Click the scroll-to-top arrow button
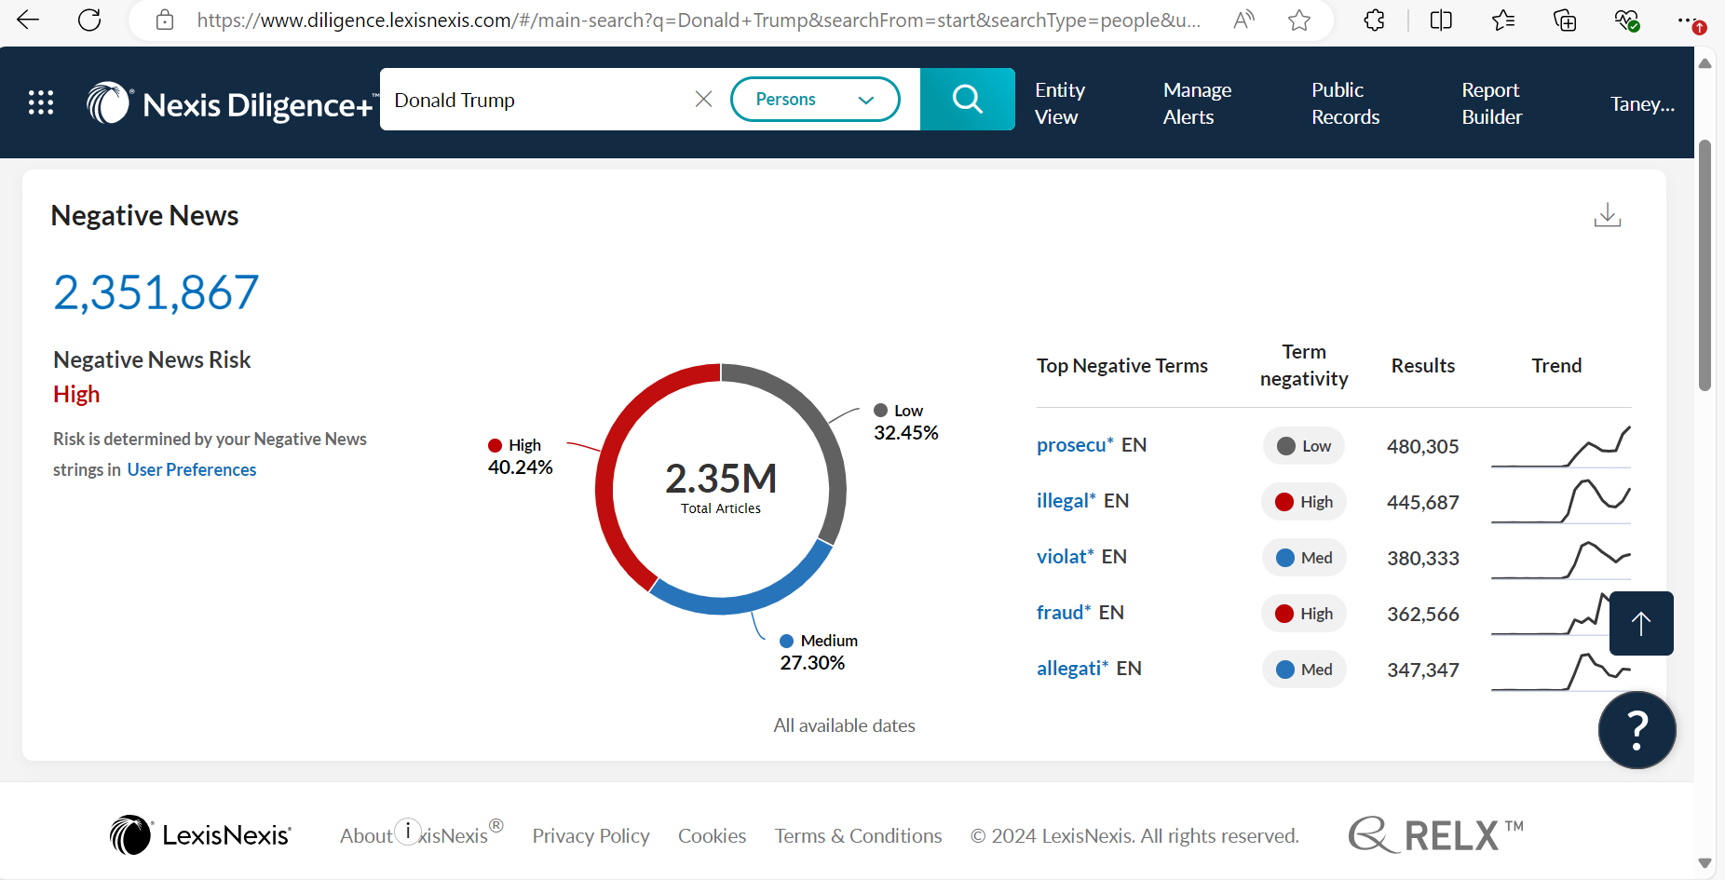Viewport: 1725px width, 880px height. pos(1641,623)
